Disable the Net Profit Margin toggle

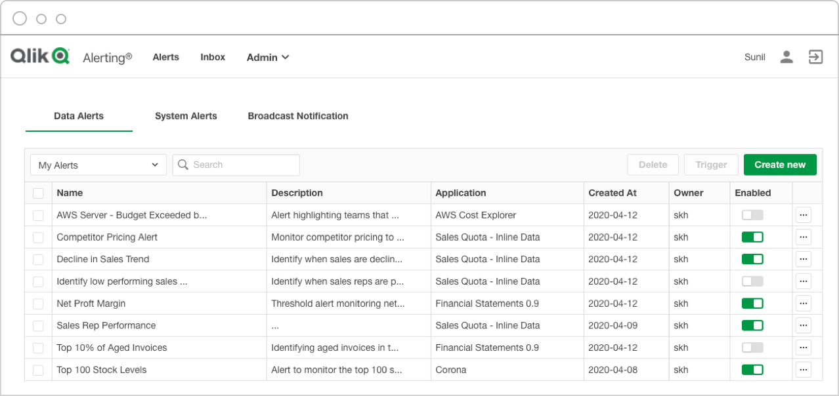click(x=752, y=304)
